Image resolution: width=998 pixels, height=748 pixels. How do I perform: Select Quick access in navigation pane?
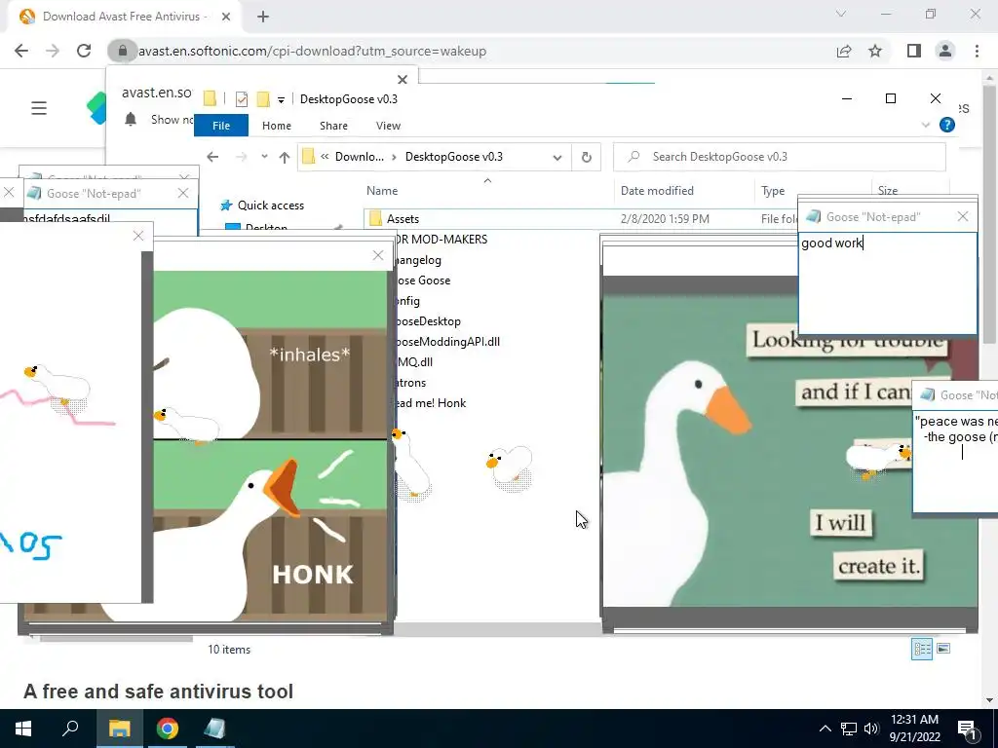click(x=271, y=206)
